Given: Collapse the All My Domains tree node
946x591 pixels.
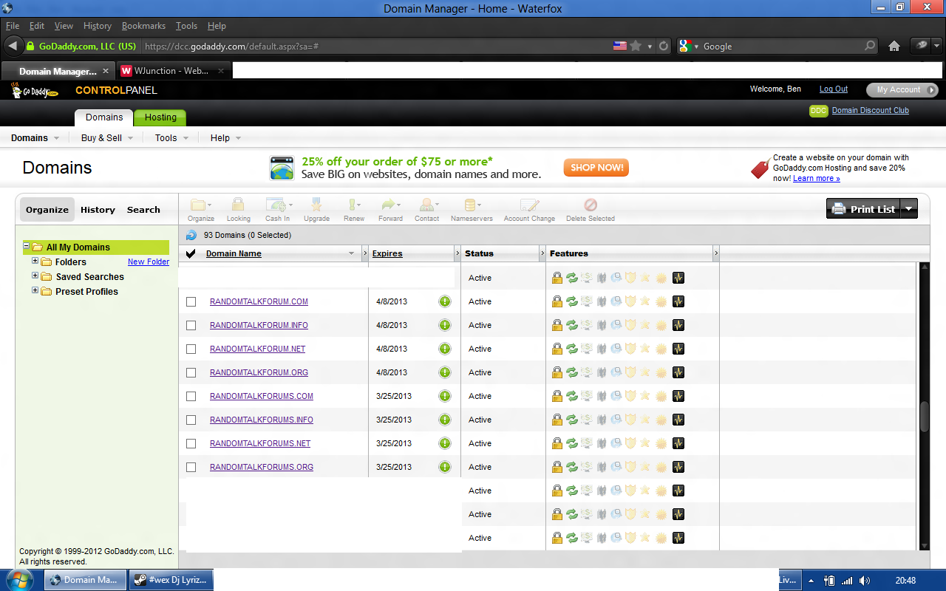Looking at the screenshot, I should [x=26, y=246].
